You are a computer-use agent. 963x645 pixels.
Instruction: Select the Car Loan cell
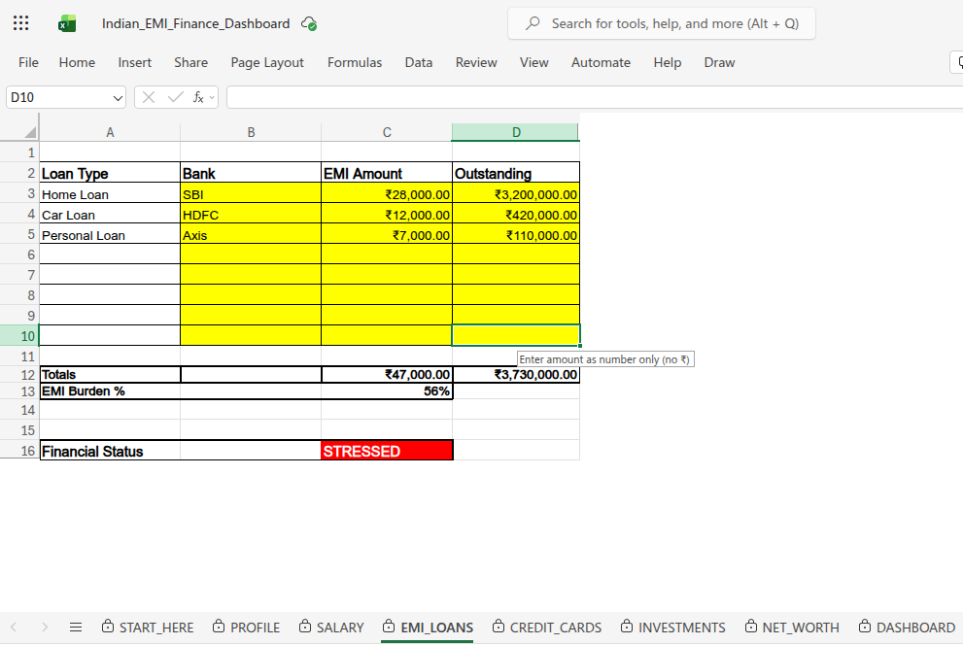point(110,214)
